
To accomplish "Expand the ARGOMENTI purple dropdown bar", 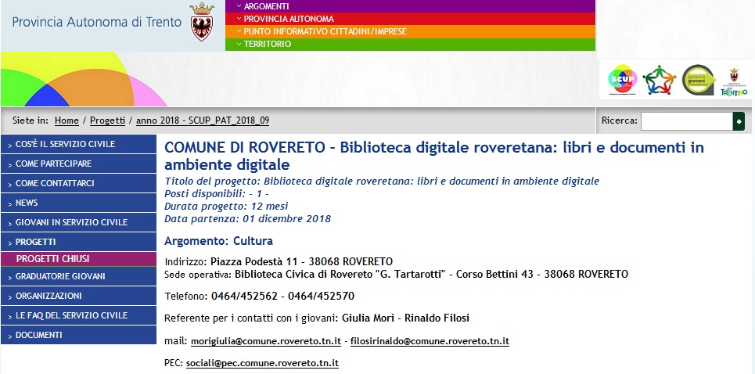I will 410,6.
